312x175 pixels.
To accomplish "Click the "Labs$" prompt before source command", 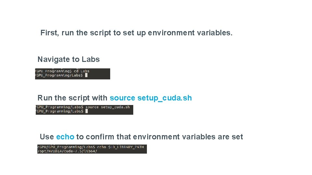I will (77, 107).
